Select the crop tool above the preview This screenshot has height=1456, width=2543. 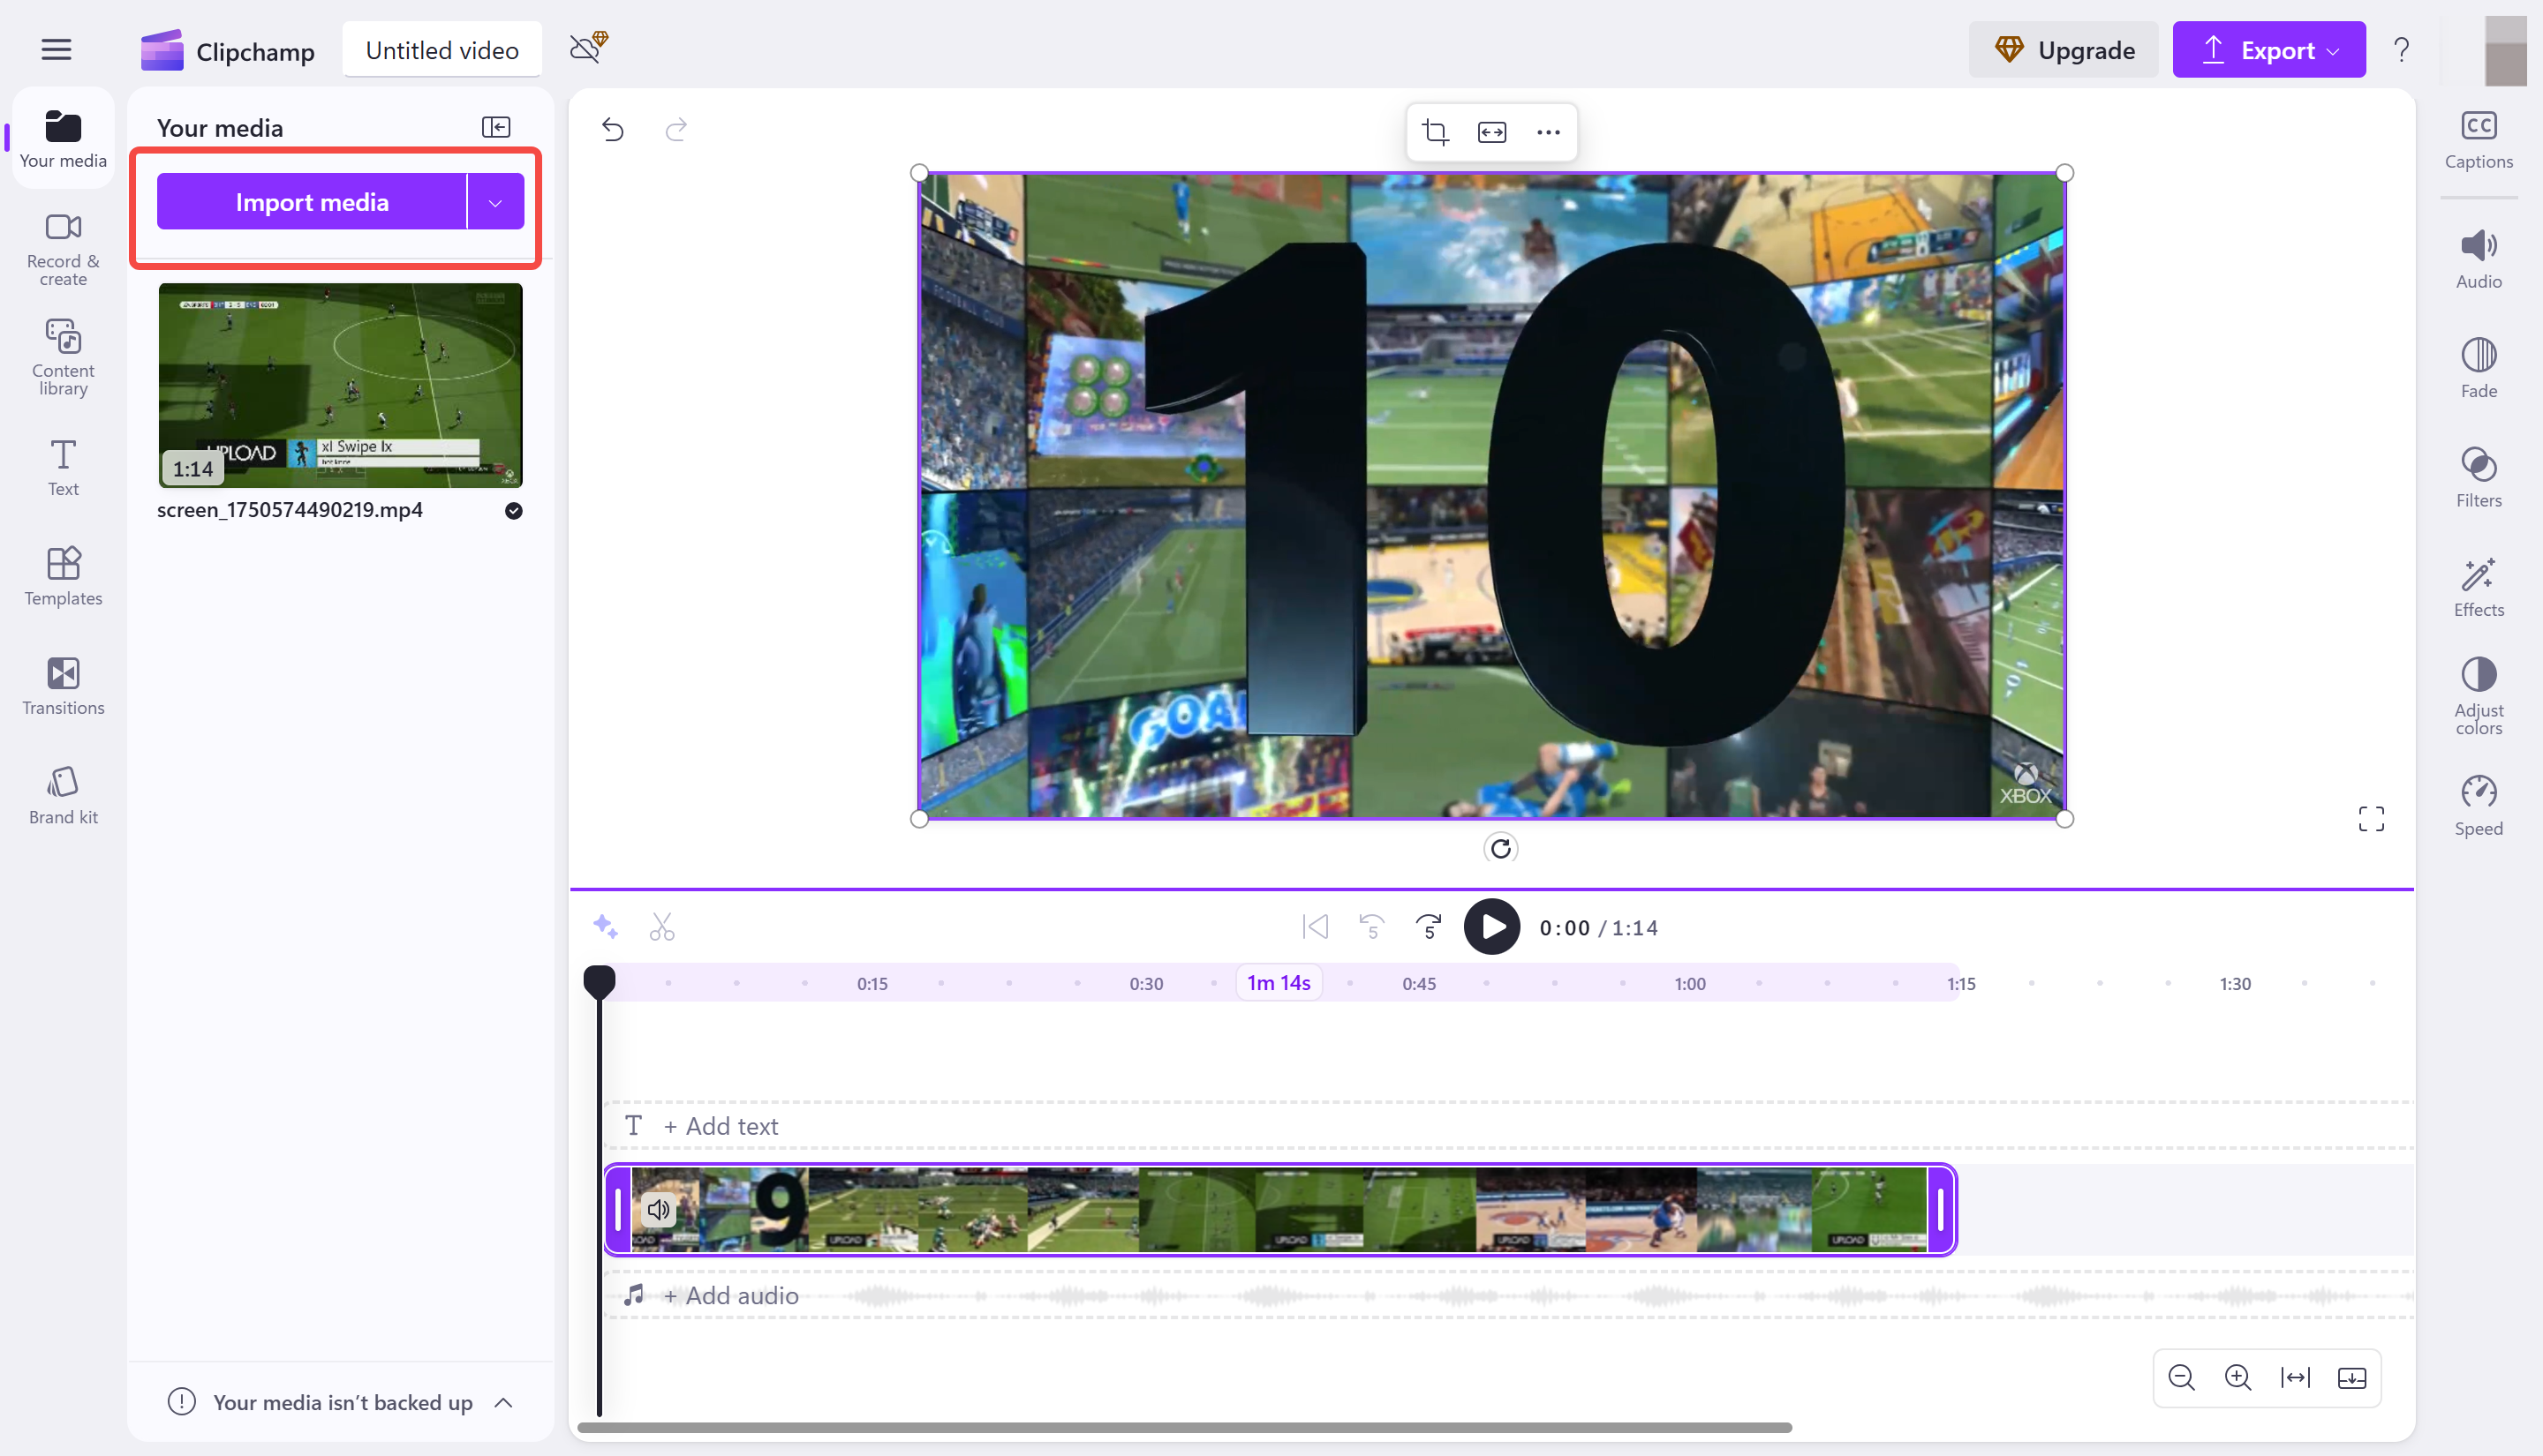pyautogui.click(x=1436, y=131)
